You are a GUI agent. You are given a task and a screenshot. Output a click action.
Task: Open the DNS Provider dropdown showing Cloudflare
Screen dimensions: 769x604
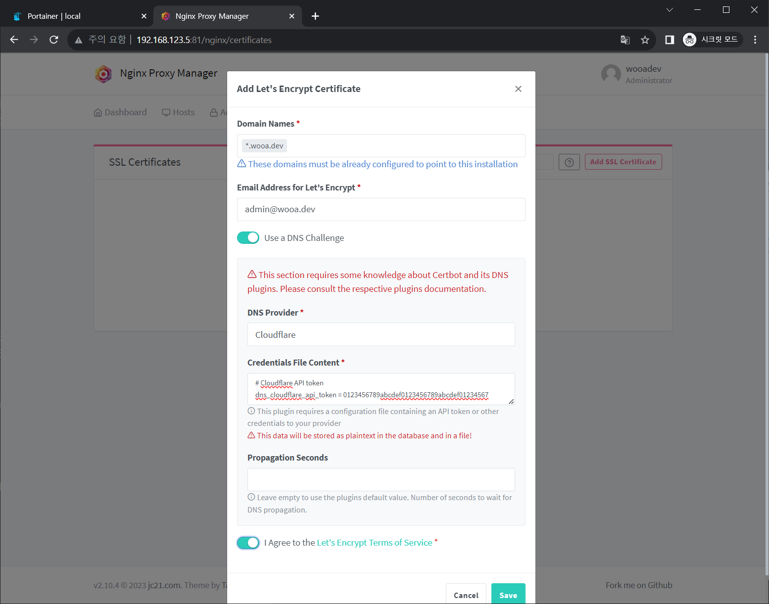click(x=381, y=334)
